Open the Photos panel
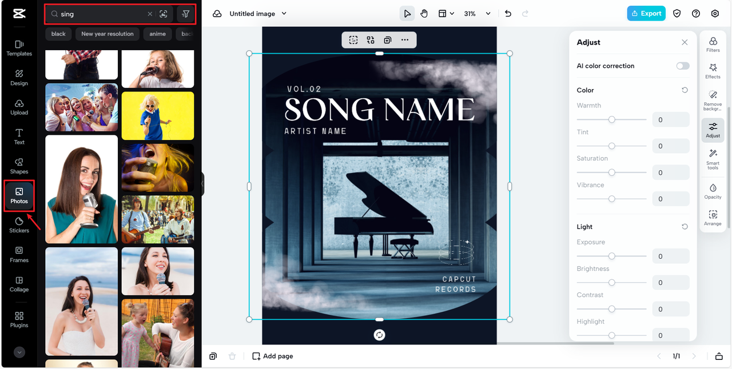The height and width of the screenshot is (369, 732). click(x=19, y=195)
